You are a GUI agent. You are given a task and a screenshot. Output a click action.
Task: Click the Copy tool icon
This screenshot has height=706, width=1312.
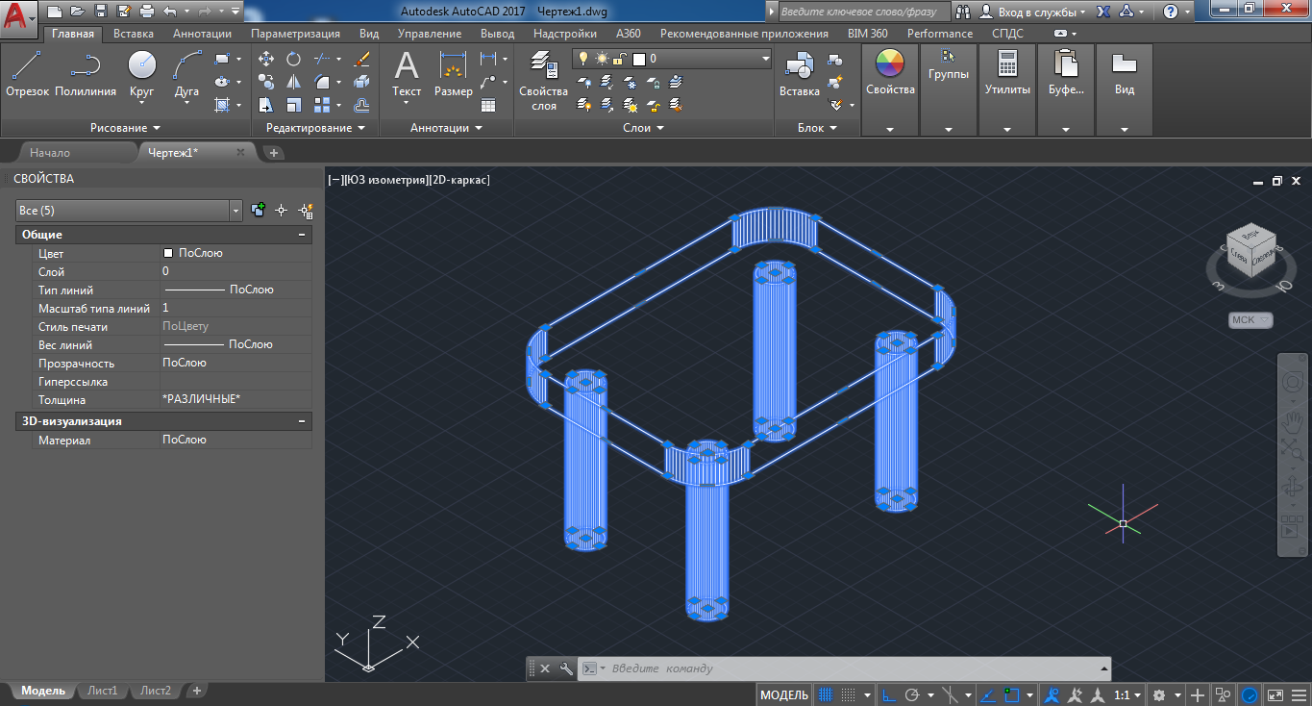pyautogui.click(x=266, y=82)
